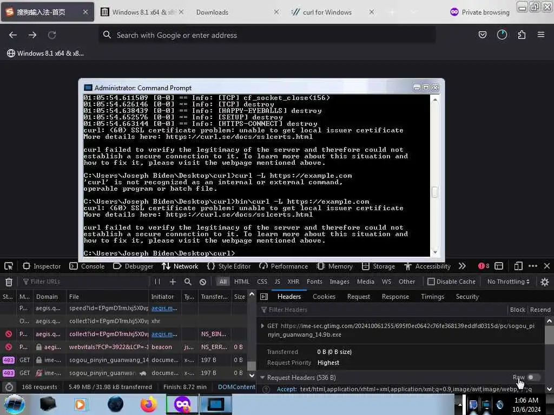
Task: Switch to the Inspector tab
Action: [42, 266]
